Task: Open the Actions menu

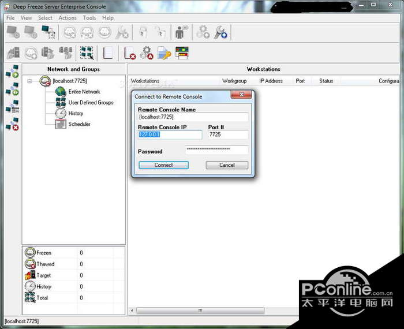Action: [68, 18]
